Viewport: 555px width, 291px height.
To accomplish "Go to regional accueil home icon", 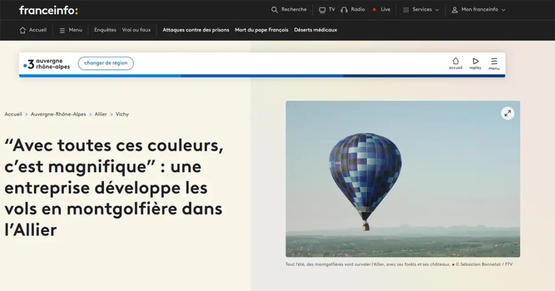I will click(x=455, y=61).
